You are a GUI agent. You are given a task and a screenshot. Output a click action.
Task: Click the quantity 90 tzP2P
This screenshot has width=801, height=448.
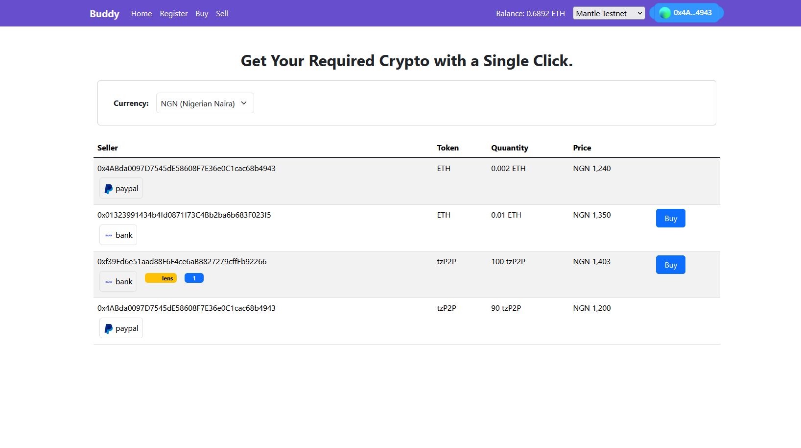[506, 308]
